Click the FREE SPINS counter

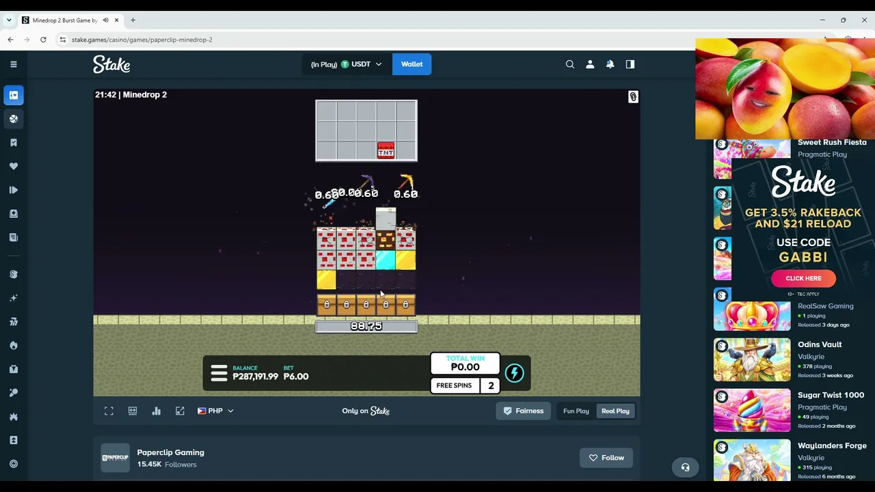coord(465,385)
